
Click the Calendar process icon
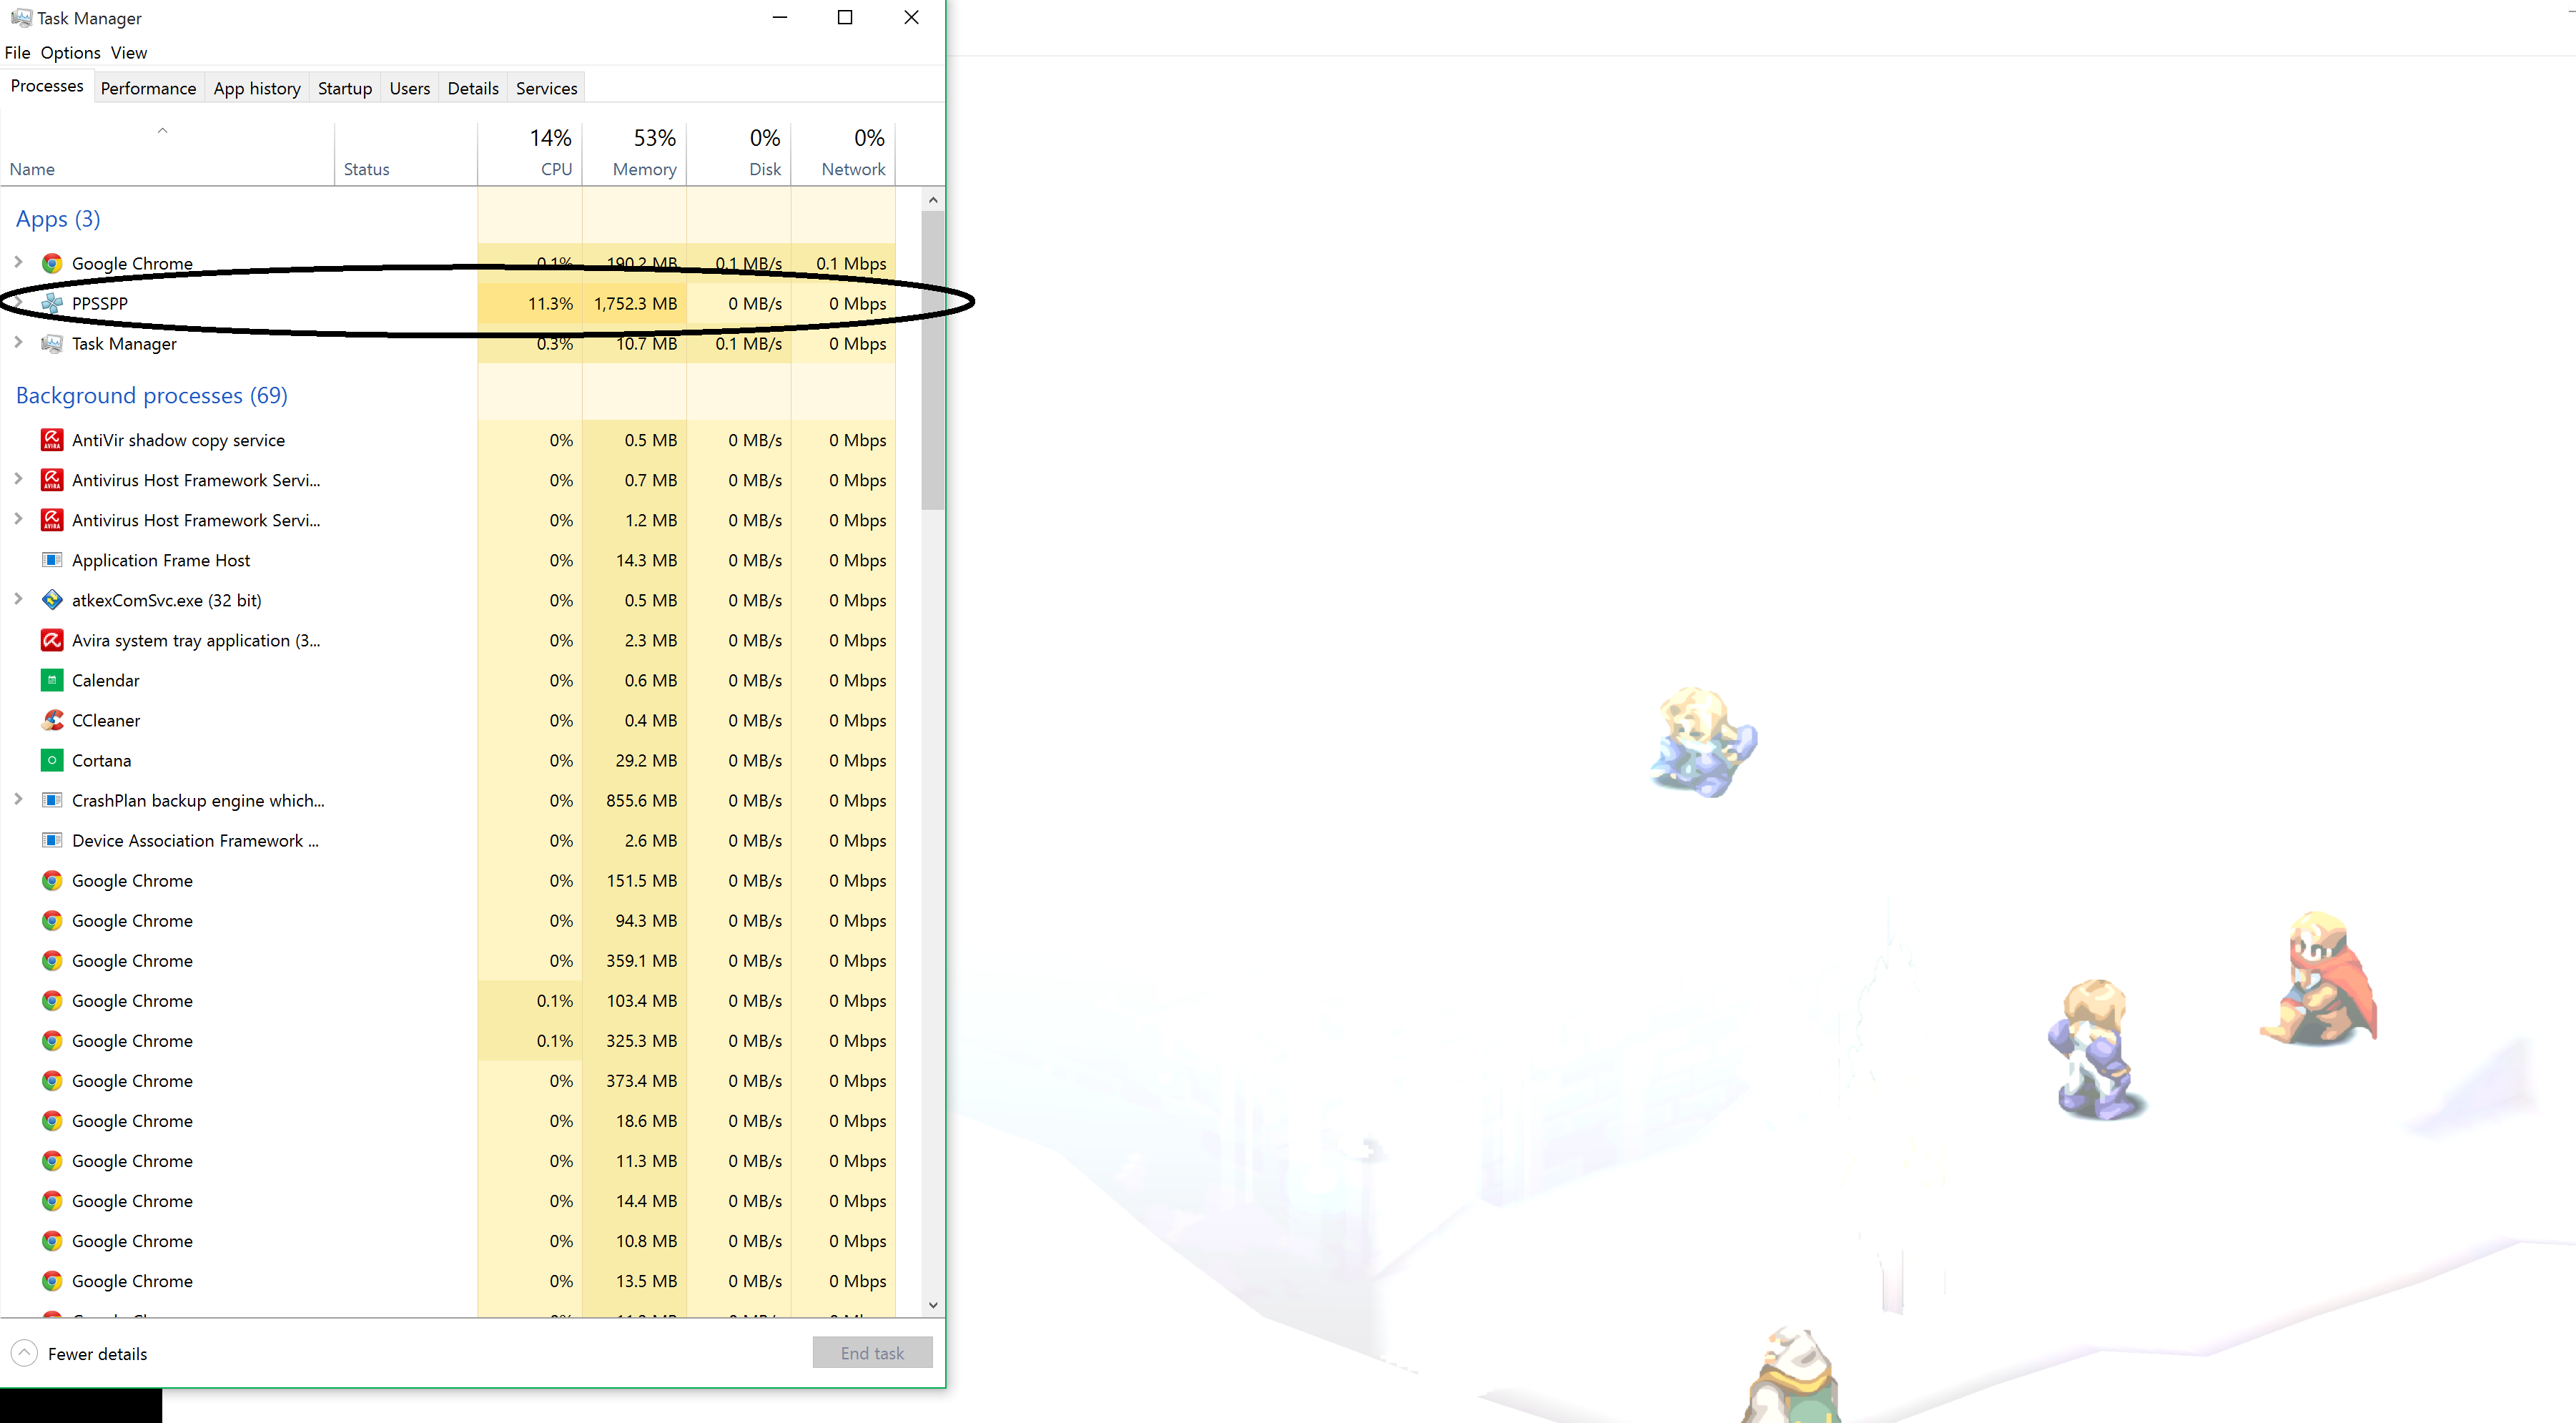pyautogui.click(x=52, y=680)
